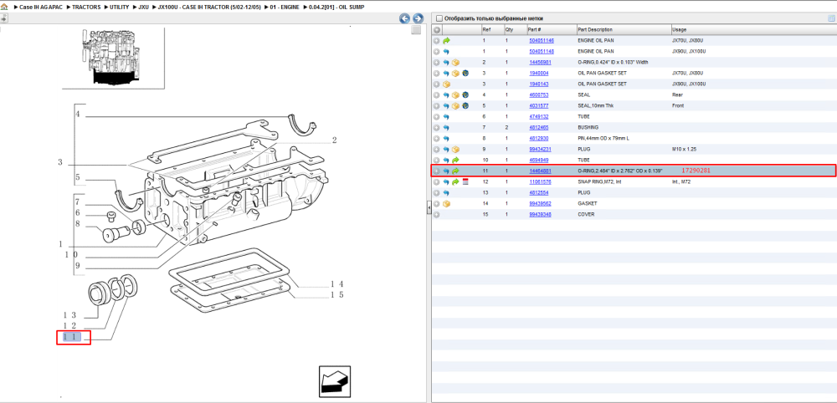
Task: Open the Case IH AG APAC breadcrumb
Action: tap(42, 8)
